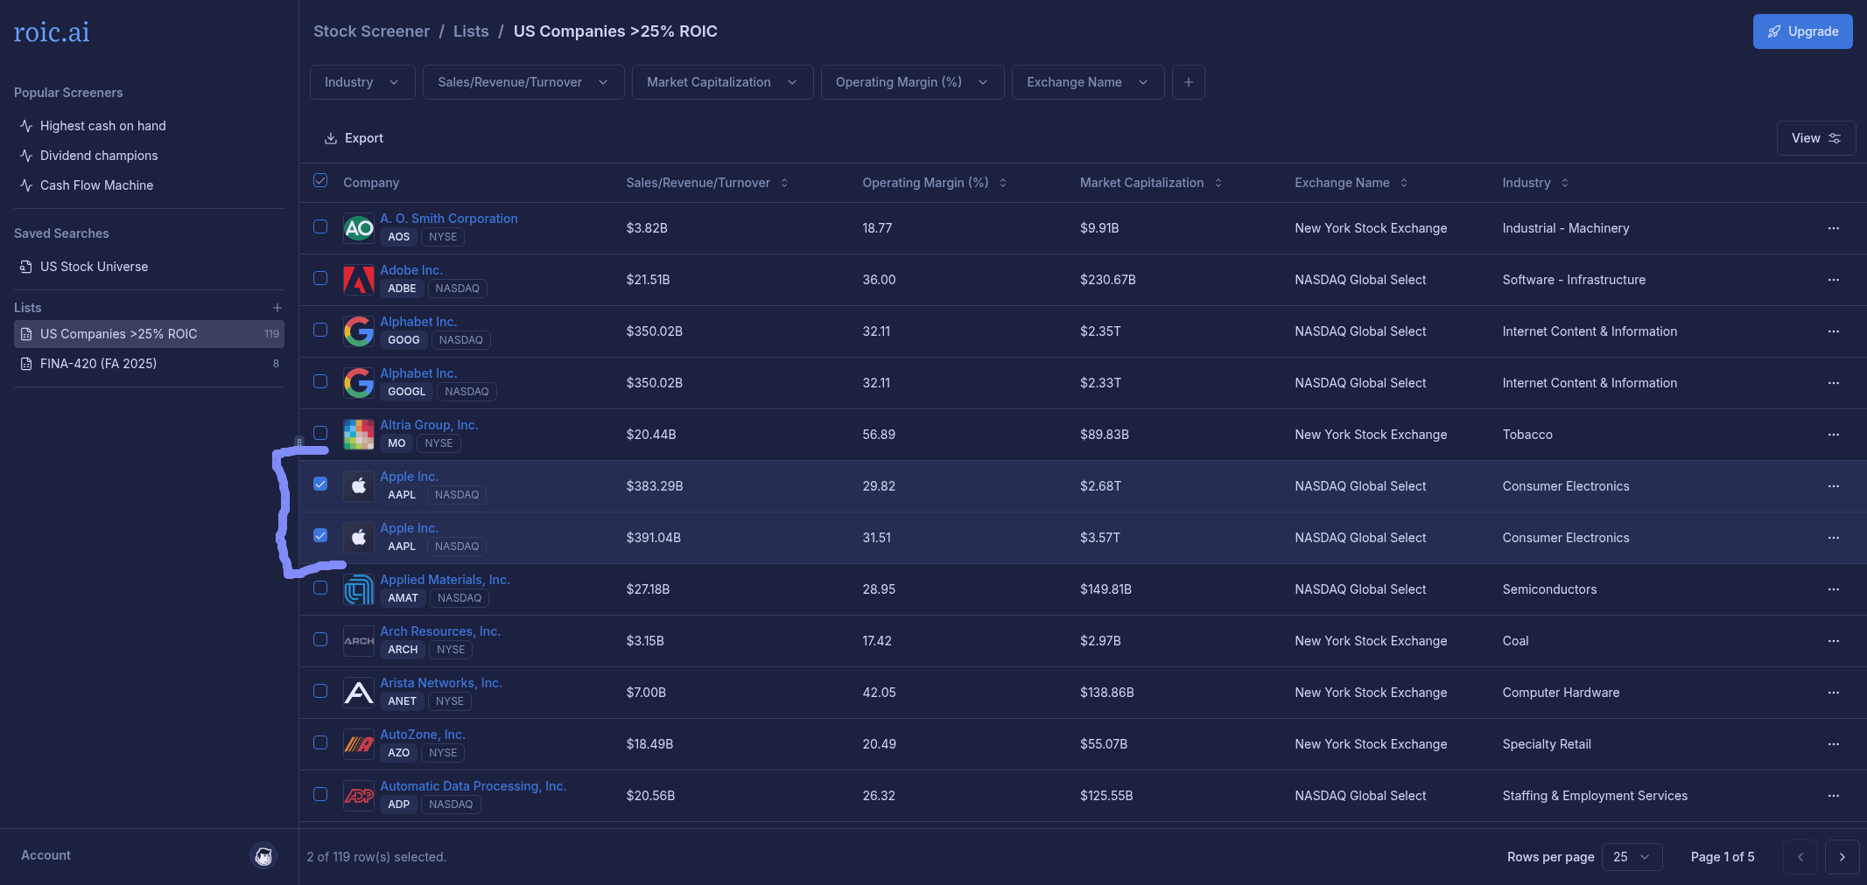
Task: Click the Upgrade button
Action: click(1802, 31)
